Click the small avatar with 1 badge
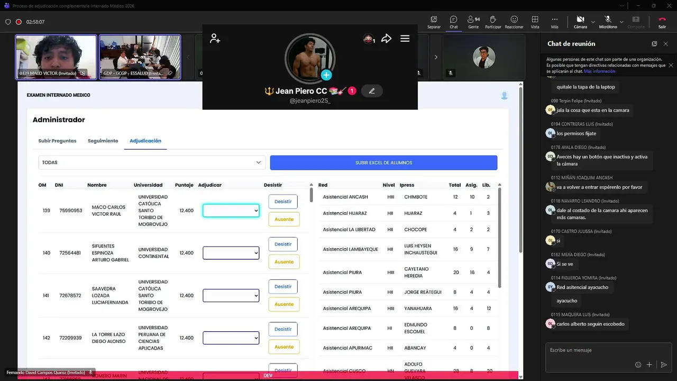Viewport: 677px width, 381px height. pyautogui.click(x=369, y=39)
